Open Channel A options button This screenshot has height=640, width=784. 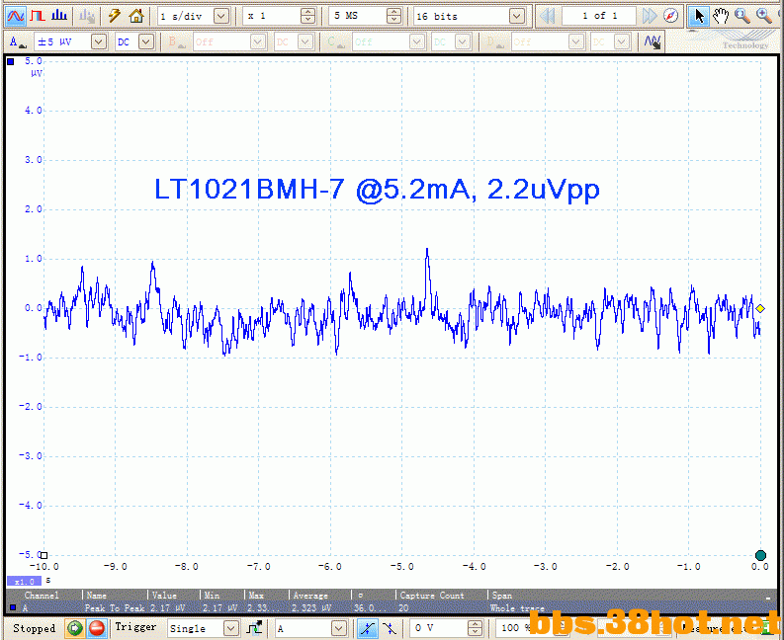(x=17, y=41)
